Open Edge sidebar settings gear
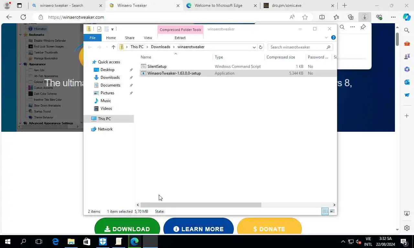Viewport: 414px width, 248px height. point(407,228)
